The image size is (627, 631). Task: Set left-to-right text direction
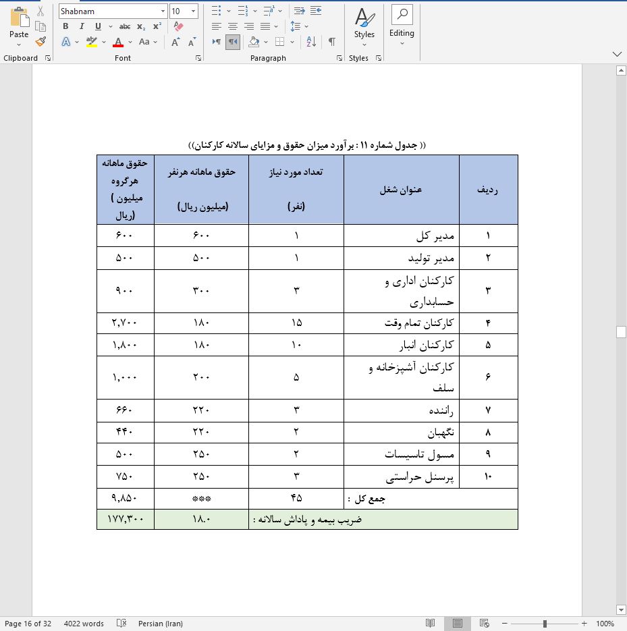[217, 41]
